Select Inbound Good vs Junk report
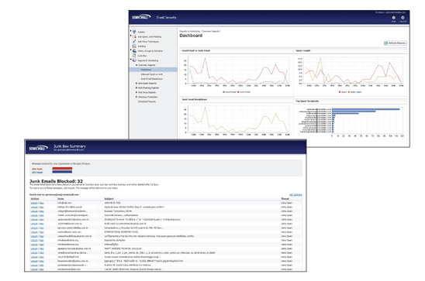Screen dimensions: 425x281 tap(151, 74)
